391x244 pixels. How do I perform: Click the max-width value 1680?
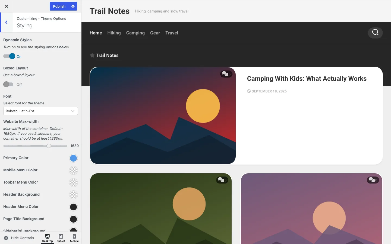coord(74,146)
